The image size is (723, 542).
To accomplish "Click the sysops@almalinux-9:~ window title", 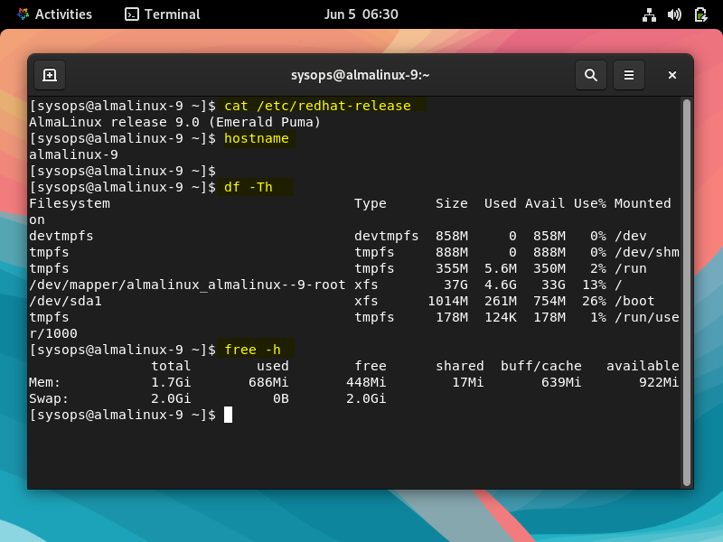I will pyautogui.click(x=360, y=75).
